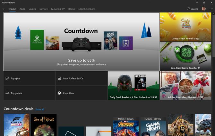Open Age of Empires deal thumbnail
Image resolution: width=215 pixels, height=136 pixels.
[180, 125]
